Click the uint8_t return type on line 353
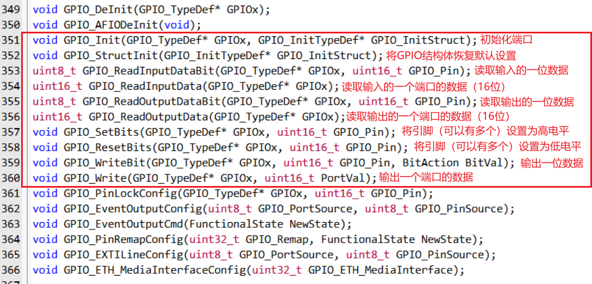 (x=54, y=71)
